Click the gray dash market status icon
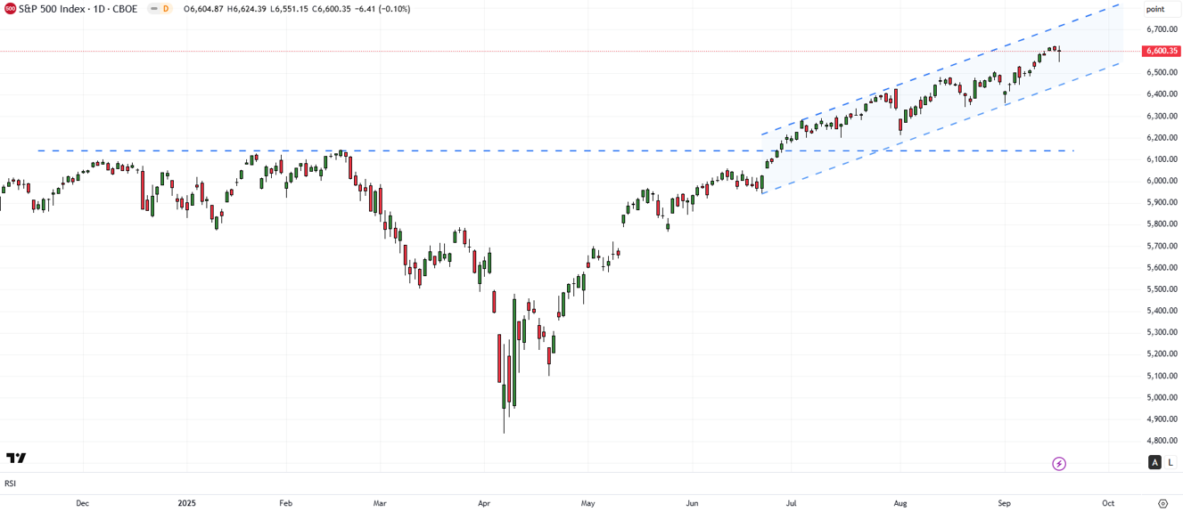 pos(153,9)
